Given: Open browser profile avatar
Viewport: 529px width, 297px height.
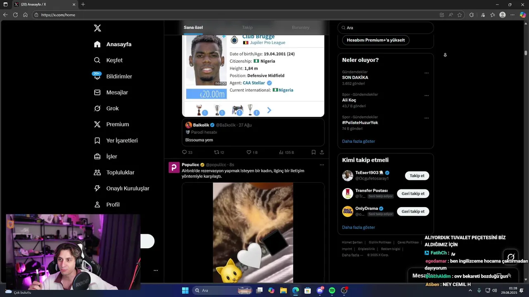Looking at the screenshot, I should [x=503, y=15].
